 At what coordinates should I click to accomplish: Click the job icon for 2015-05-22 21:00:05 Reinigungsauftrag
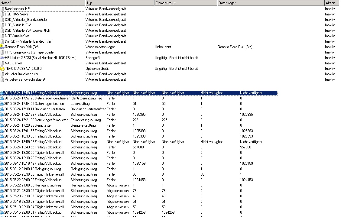point(2,185)
